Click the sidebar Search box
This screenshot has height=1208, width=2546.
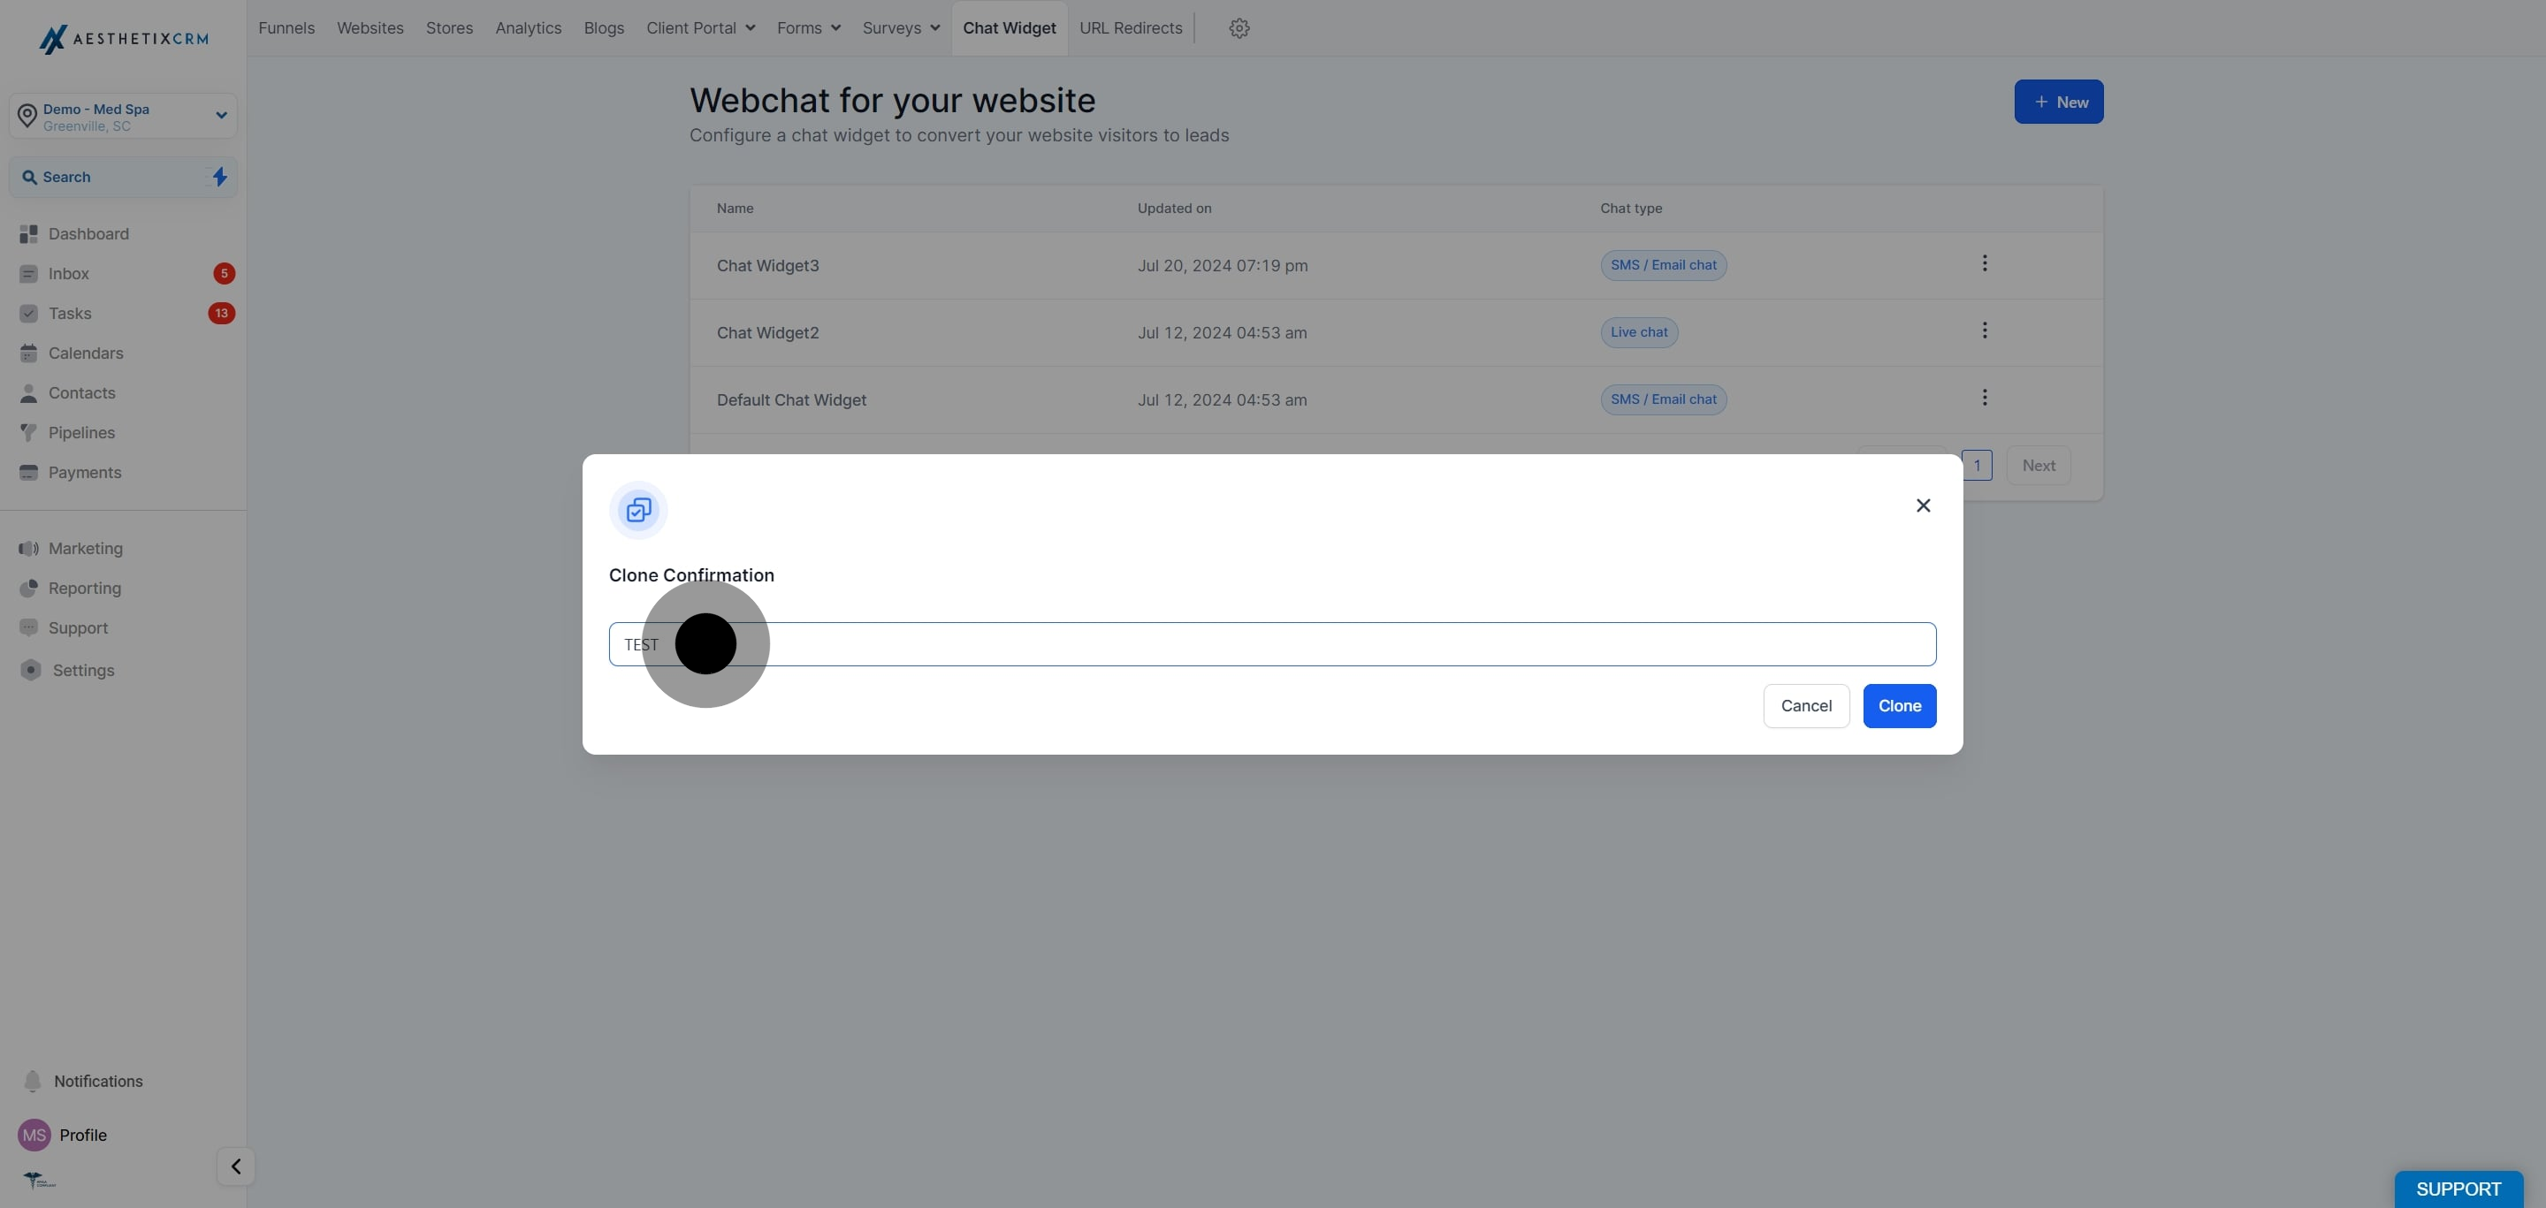coord(124,177)
